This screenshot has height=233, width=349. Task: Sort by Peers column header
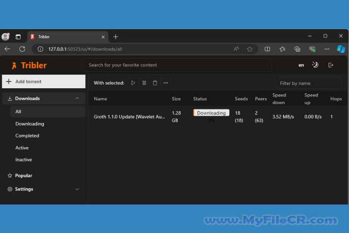click(x=261, y=99)
